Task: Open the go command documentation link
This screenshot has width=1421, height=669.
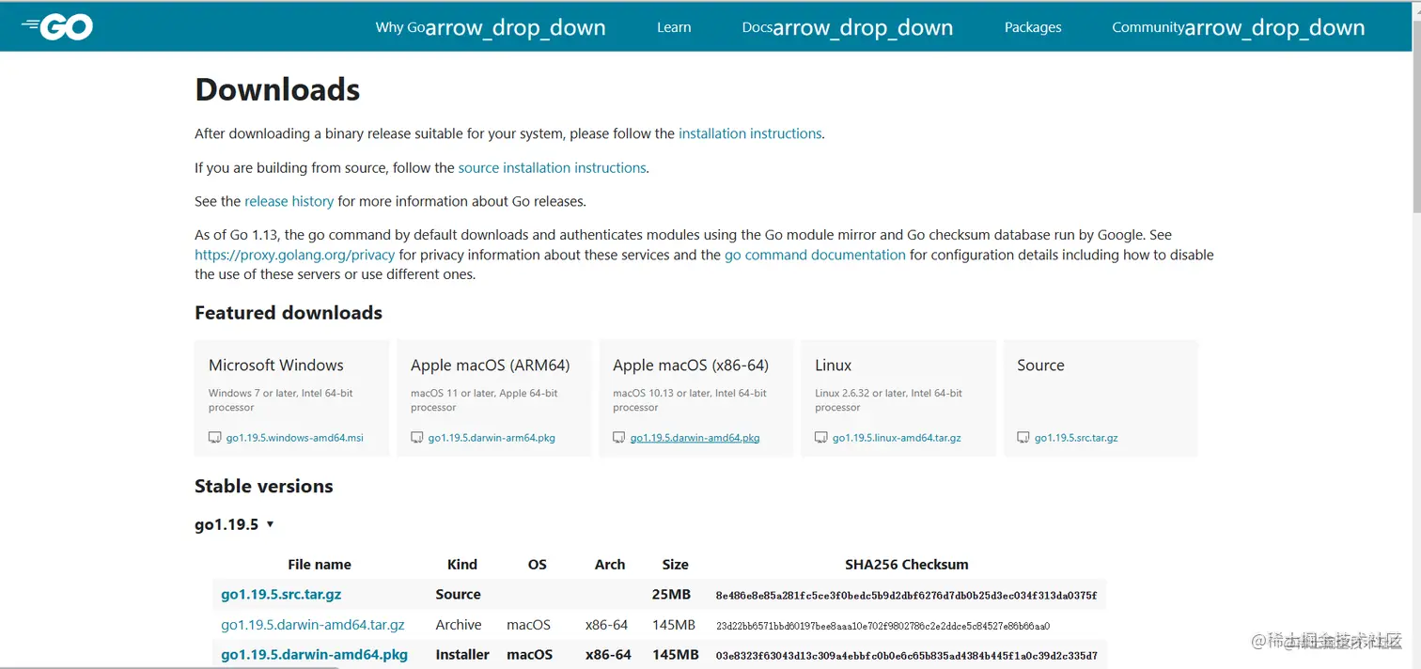Action: (815, 255)
